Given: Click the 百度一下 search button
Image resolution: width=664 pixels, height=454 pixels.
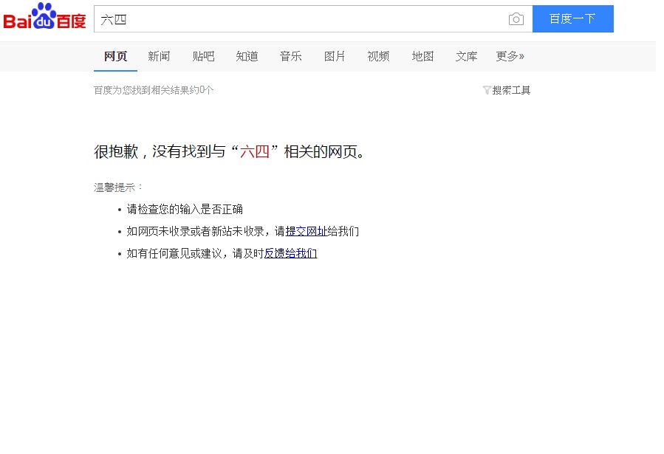Looking at the screenshot, I should pyautogui.click(x=572, y=18).
